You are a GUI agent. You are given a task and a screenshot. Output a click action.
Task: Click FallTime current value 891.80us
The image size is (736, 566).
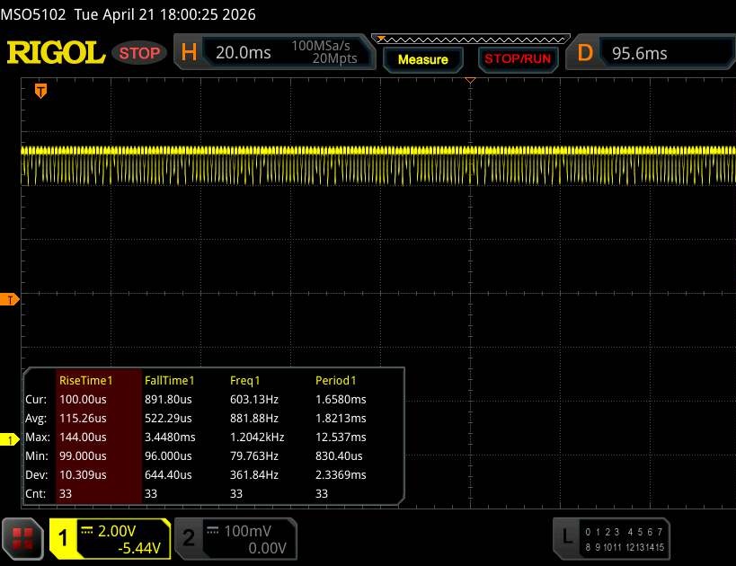[x=168, y=400]
